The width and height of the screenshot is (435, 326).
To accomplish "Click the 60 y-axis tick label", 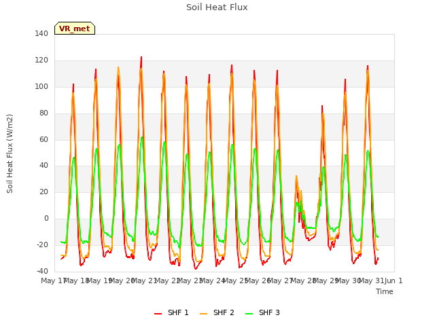I will coord(43,139).
